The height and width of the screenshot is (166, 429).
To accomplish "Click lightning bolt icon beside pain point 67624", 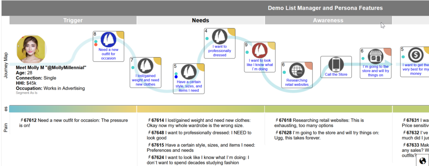I will point(150,157).
